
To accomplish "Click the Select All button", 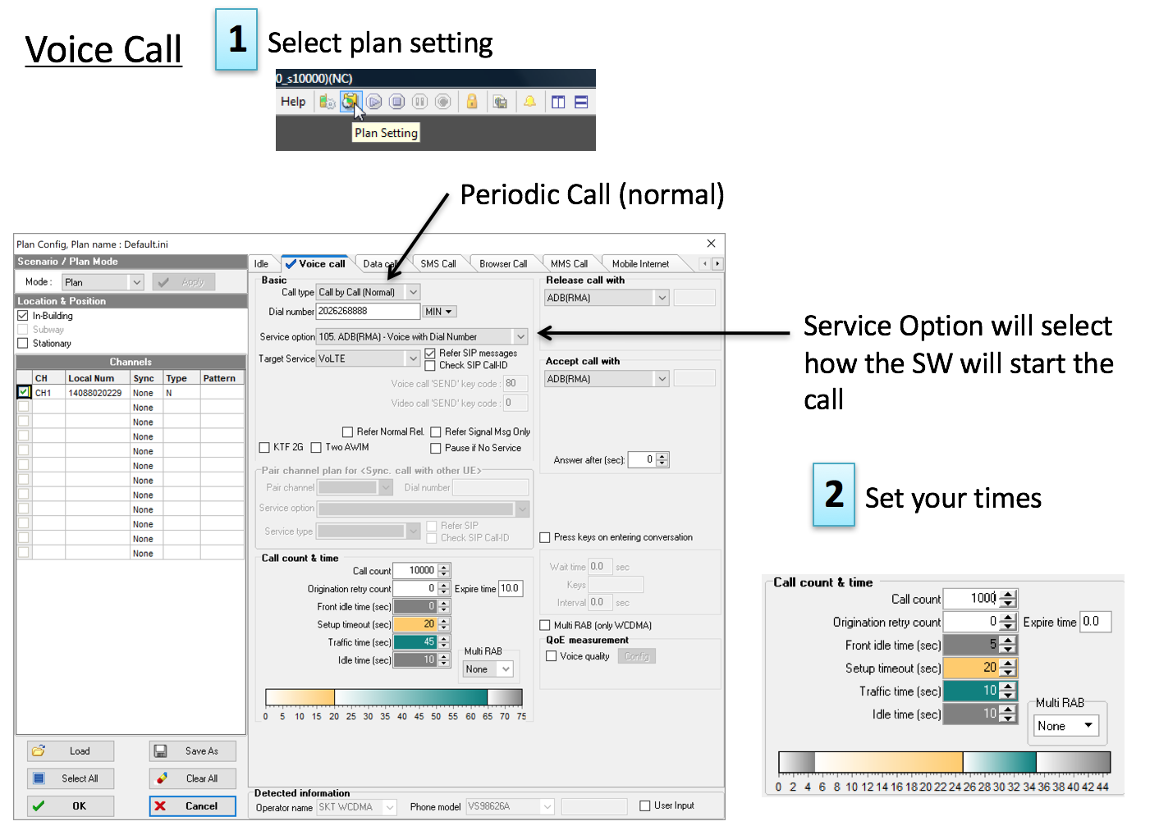I will (x=71, y=779).
